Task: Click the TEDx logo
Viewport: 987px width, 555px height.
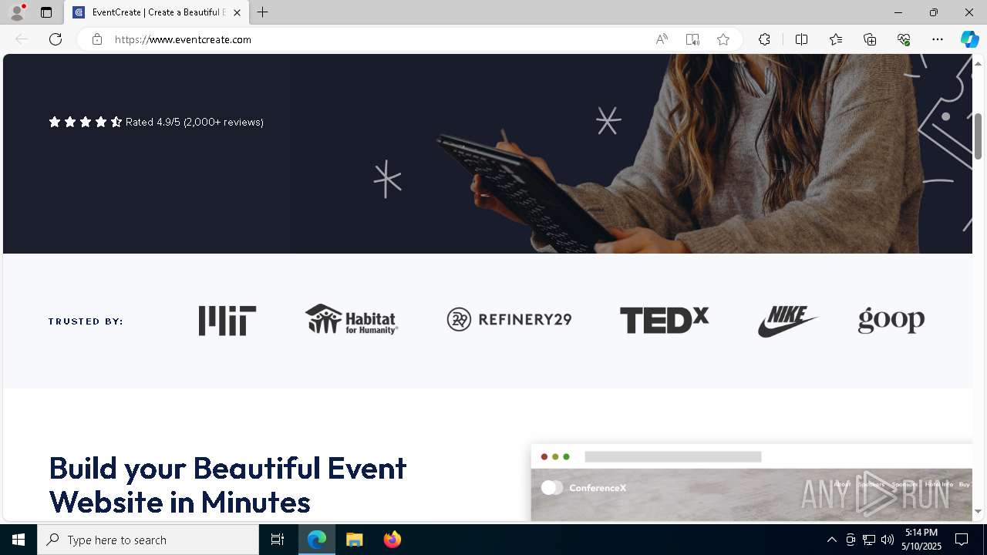Action: (664, 320)
